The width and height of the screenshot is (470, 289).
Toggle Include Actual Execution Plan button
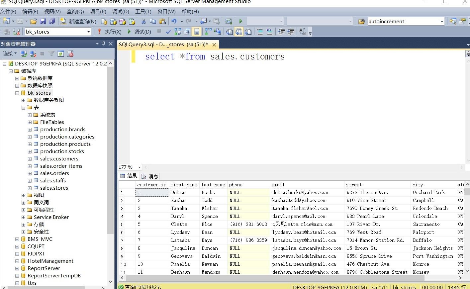[x=208, y=32]
